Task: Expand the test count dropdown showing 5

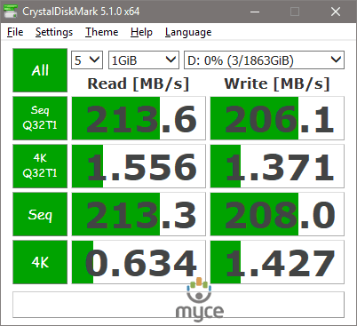Action: click(87, 60)
